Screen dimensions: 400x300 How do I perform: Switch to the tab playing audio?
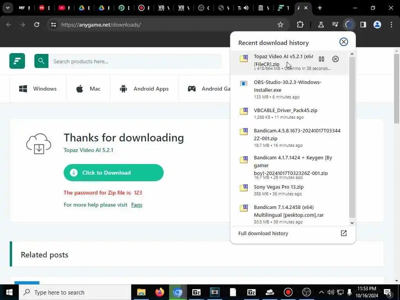[243, 8]
